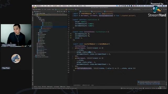The image size is (168, 94).
Task: Open the Edit menu
Action: pos(47,6)
